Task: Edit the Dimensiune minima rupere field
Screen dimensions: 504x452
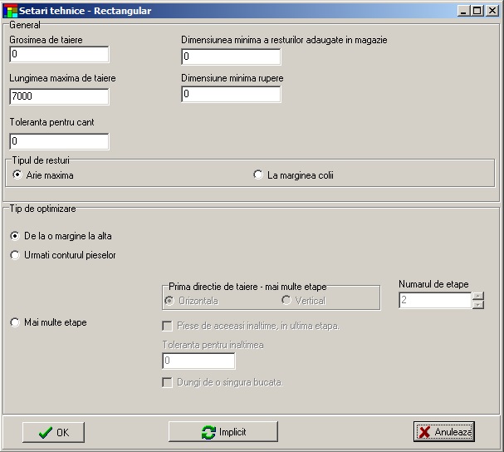Action: (x=231, y=95)
